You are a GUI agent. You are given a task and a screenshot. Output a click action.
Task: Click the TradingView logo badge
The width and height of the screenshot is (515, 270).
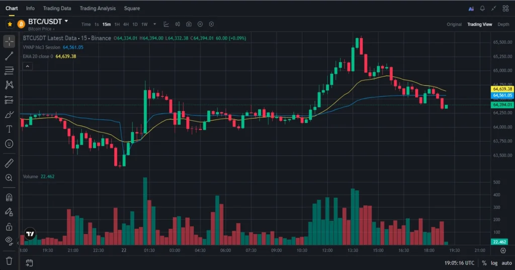pos(30,234)
